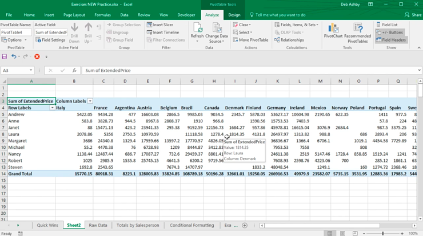
Task: Click the Insert Function fx icon
Action: click(x=74, y=71)
